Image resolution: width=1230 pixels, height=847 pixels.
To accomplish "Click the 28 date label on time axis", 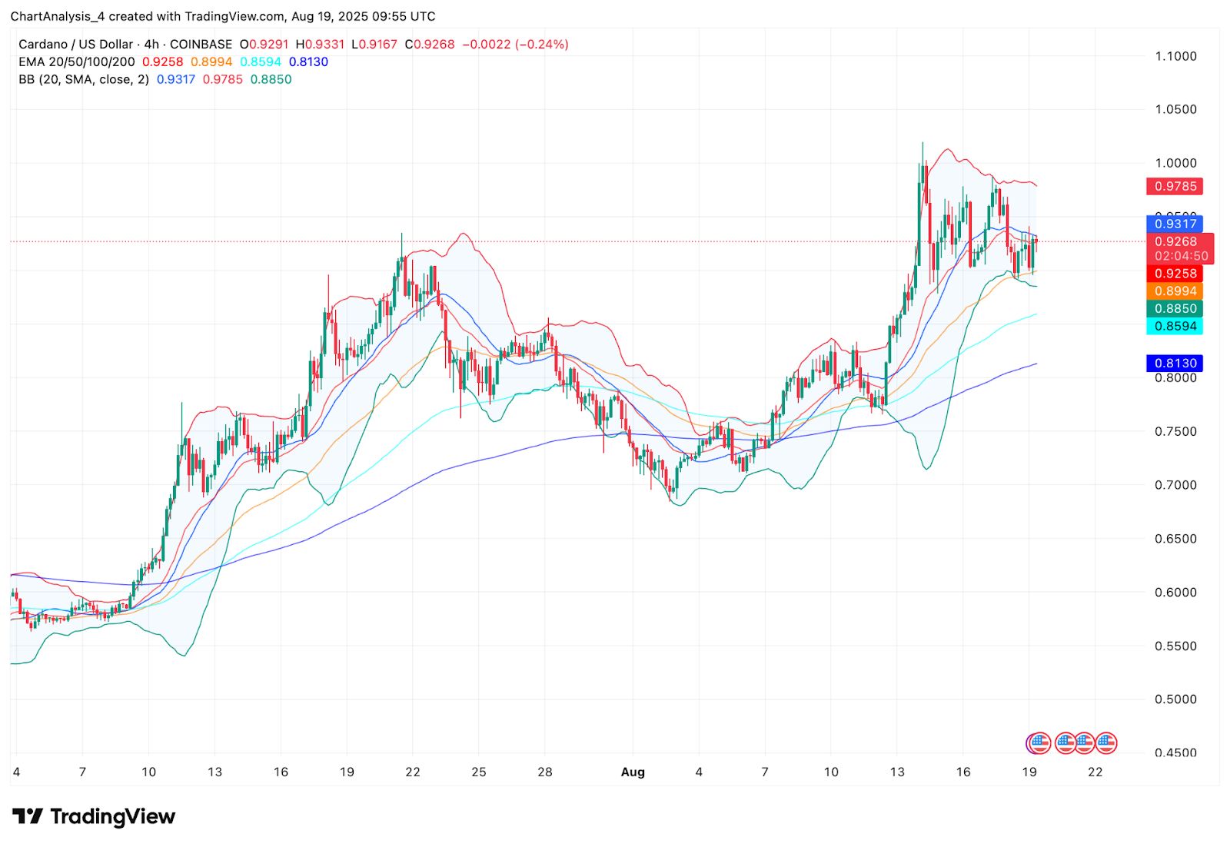I will pos(545,772).
